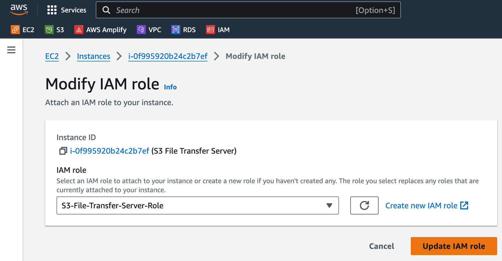Open the VPC shortcut icon
Viewport: 502px width, 261px height.
pos(141,30)
